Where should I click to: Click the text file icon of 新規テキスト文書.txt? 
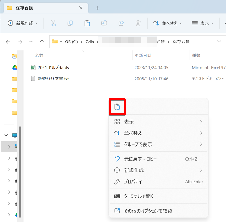point(33,79)
